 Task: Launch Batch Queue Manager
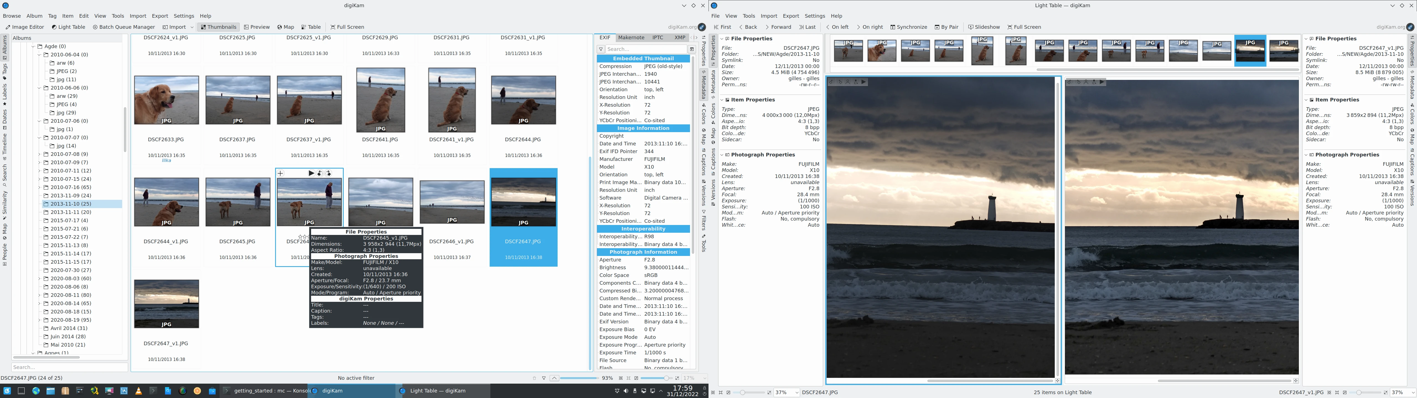pyautogui.click(x=124, y=27)
